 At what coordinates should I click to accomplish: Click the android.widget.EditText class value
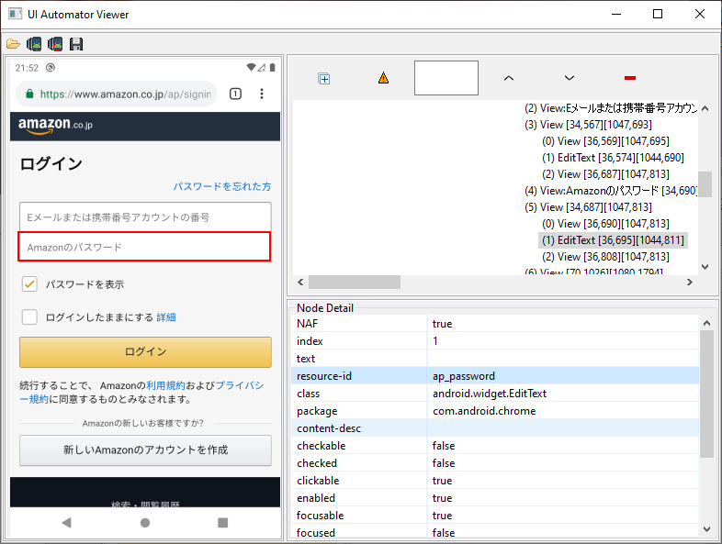click(490, 394)
